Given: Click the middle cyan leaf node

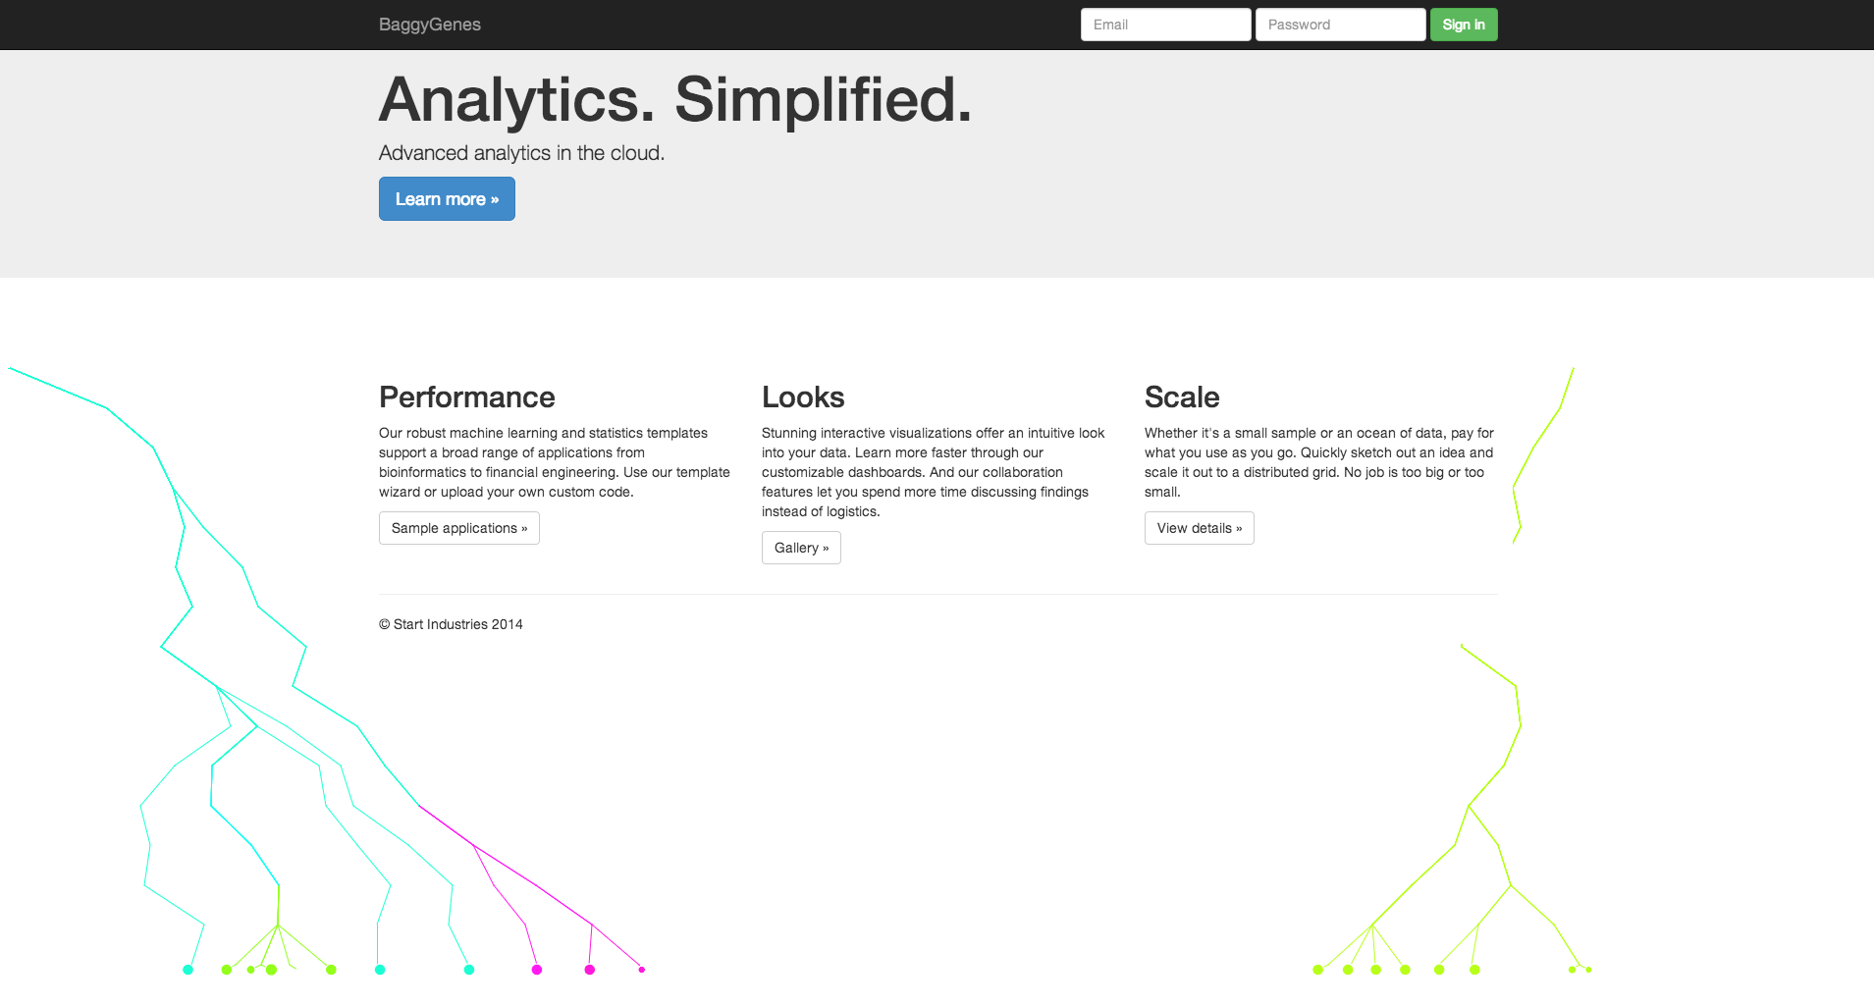Looking at the screenshot, I should coord(380,970).
